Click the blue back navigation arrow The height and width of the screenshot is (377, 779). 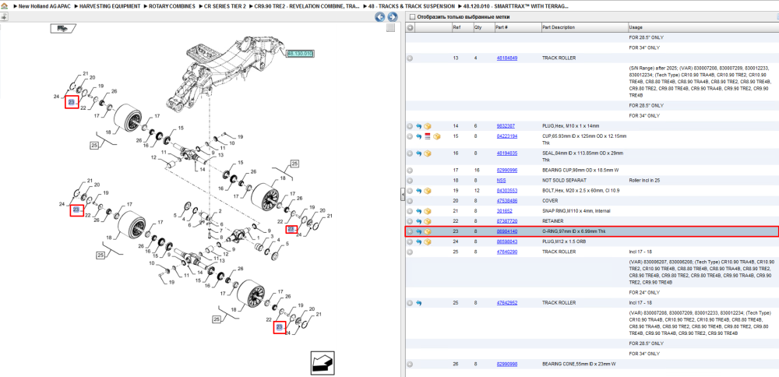(379, 17)
